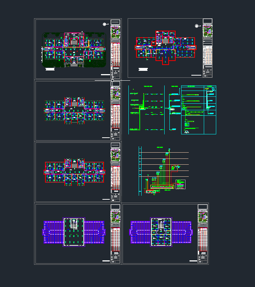
Task: Select the white title label under top-right plan
Action: 143,69
